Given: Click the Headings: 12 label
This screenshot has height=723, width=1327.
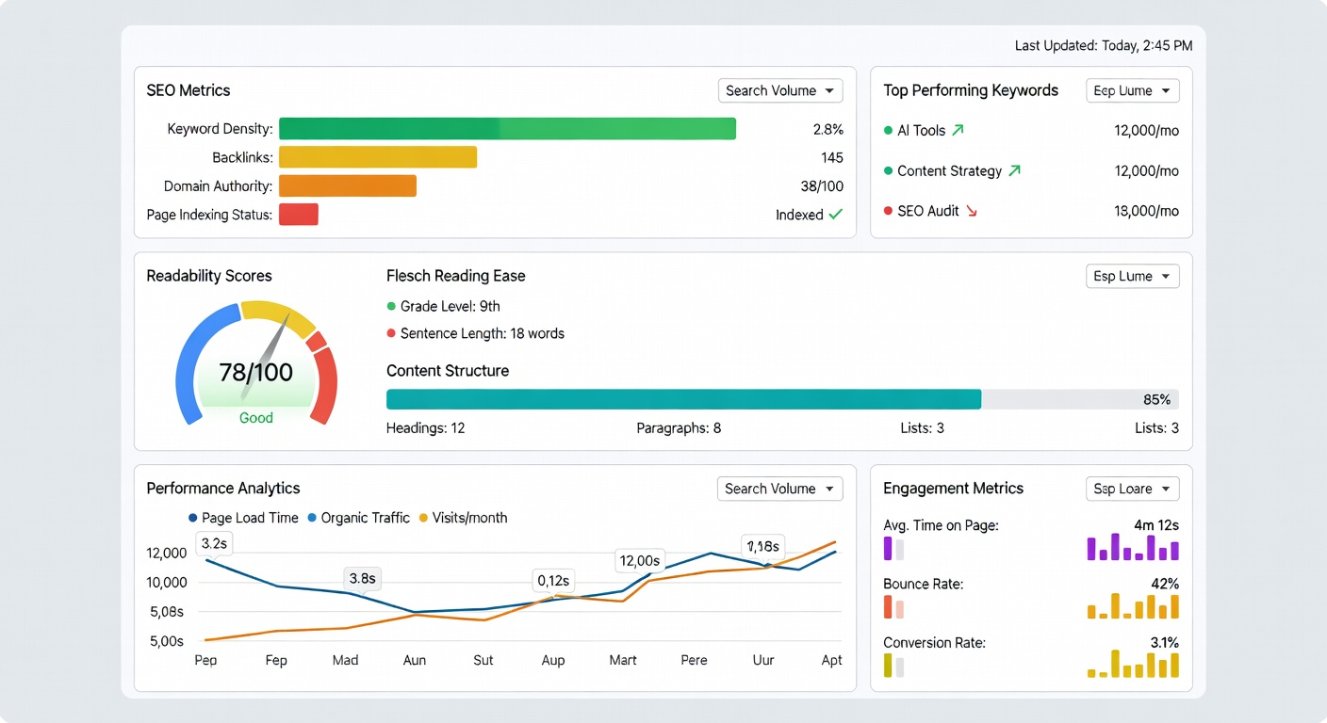Looking at the screenshot, I should [426, 428].
